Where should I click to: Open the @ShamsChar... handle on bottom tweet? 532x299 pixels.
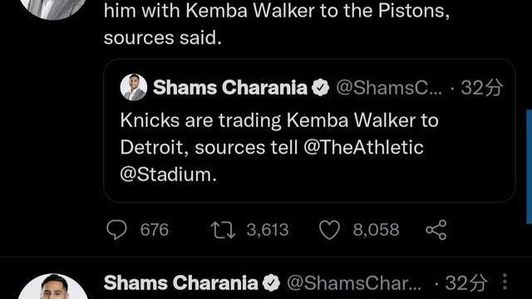(x=354, y=283)
